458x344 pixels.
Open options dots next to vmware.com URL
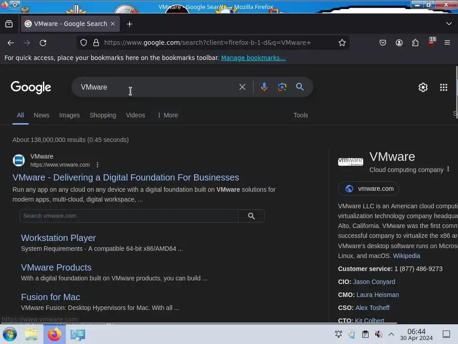[98, 165]
